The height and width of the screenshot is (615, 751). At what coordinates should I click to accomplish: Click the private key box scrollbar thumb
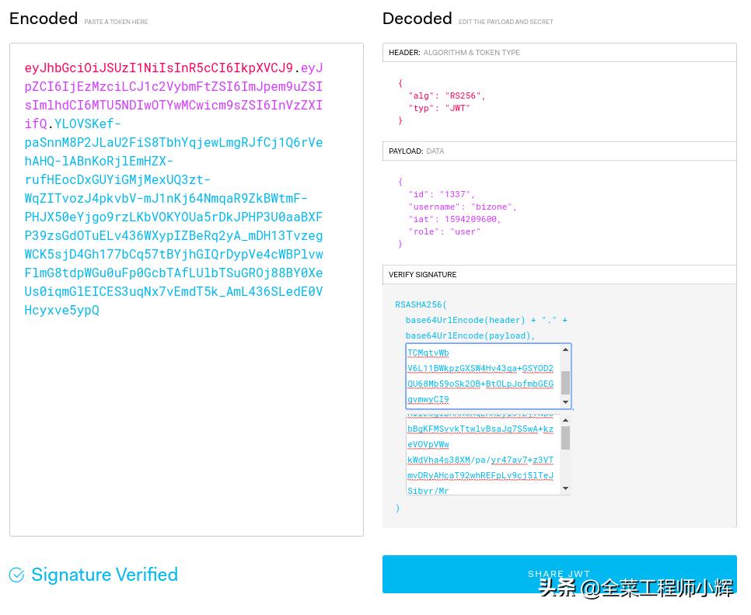pos(565,437)
